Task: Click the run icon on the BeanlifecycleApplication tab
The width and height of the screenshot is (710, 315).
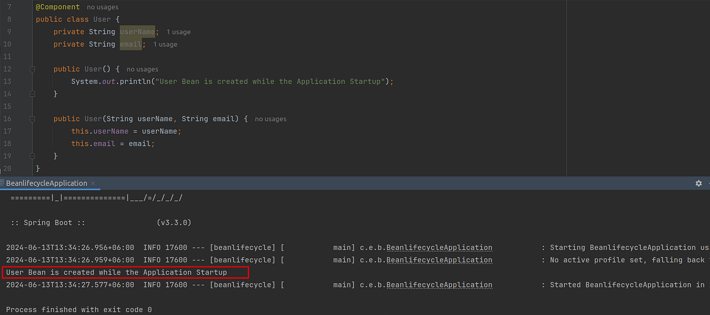Action: (3, 183)
